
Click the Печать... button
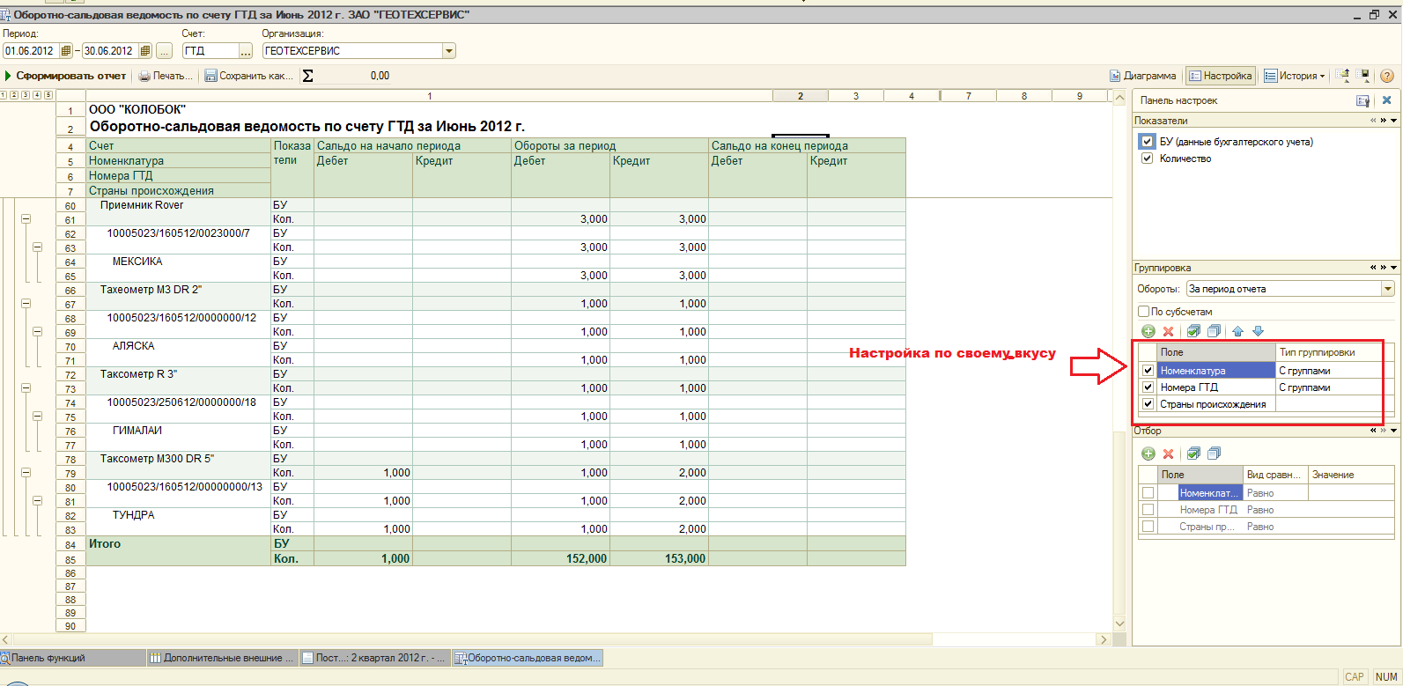tap(166, 76)
